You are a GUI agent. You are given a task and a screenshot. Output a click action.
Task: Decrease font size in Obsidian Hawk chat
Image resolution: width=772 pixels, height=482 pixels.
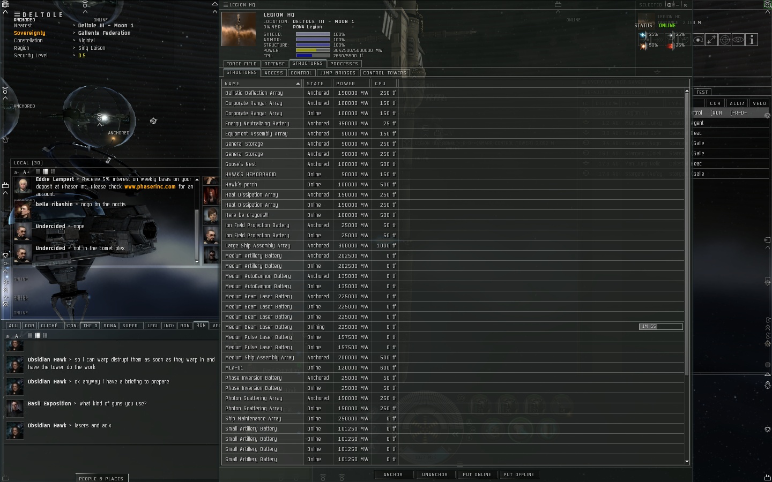tap(9, 336)
